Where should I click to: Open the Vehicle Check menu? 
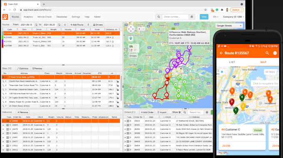(45, 17)
